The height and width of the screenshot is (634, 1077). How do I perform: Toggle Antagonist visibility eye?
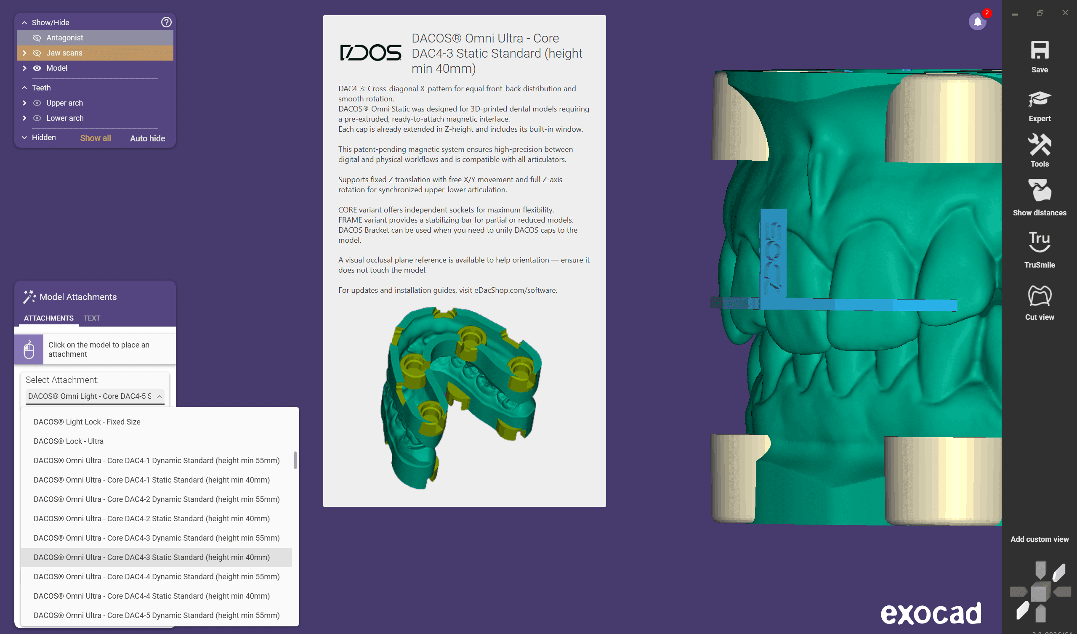coord(37,38)
